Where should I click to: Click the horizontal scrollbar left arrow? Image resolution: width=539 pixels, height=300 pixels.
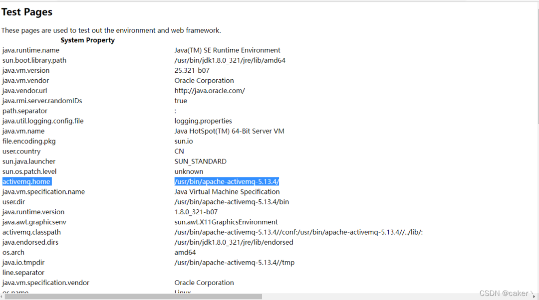click(x=1, y=297)
